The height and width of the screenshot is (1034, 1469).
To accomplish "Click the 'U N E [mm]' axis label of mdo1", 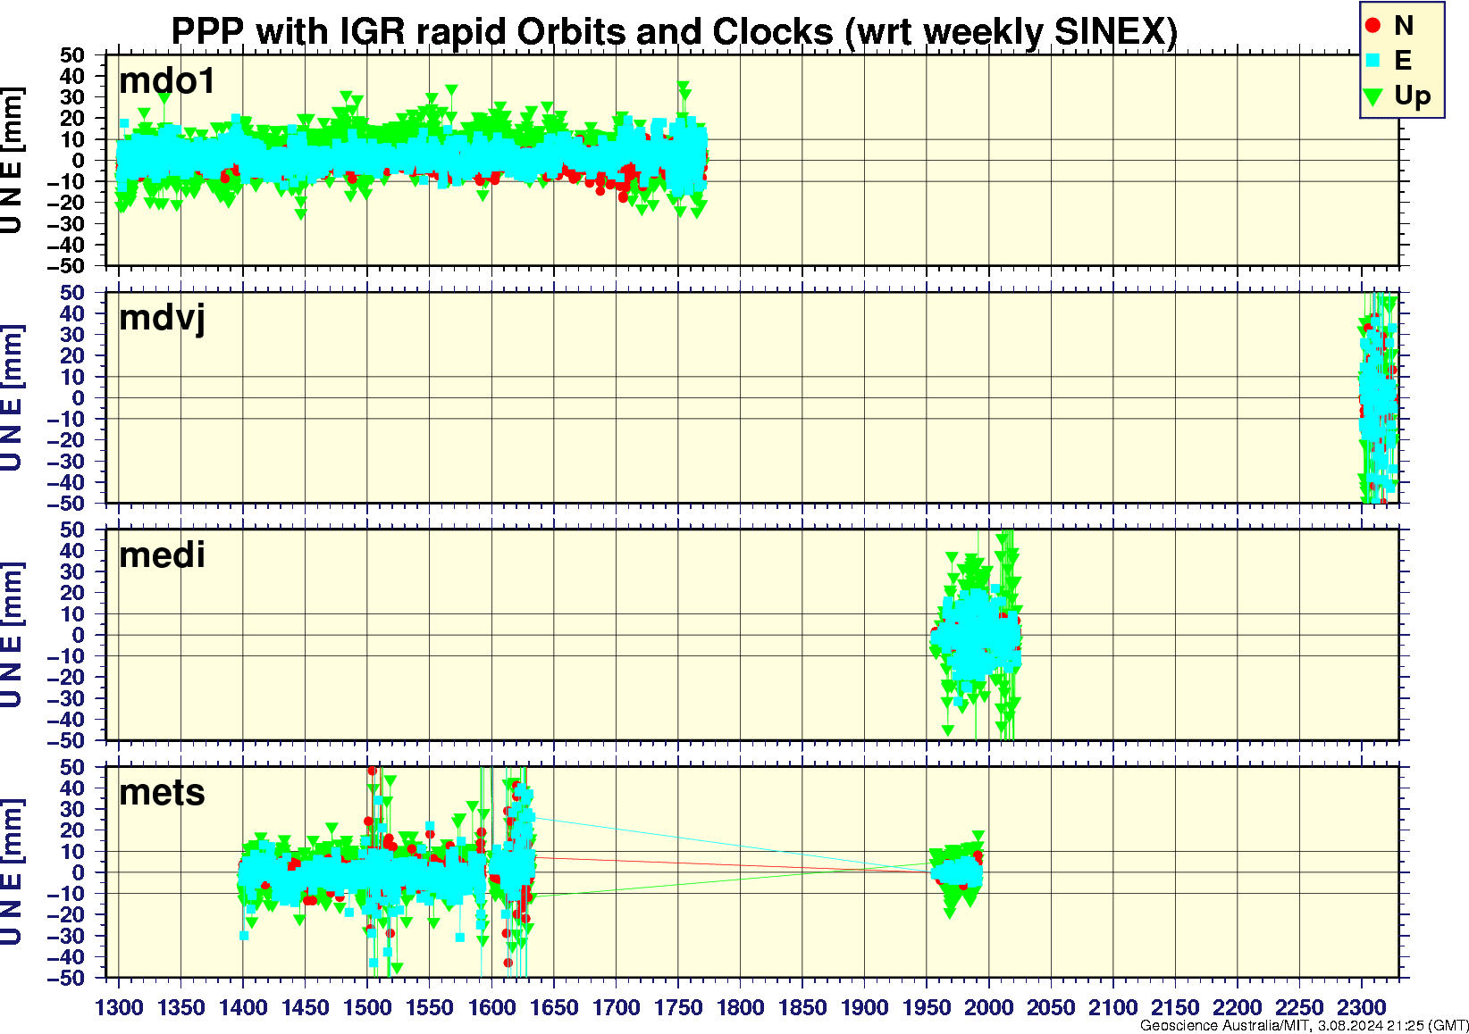I will coord(12,161).
